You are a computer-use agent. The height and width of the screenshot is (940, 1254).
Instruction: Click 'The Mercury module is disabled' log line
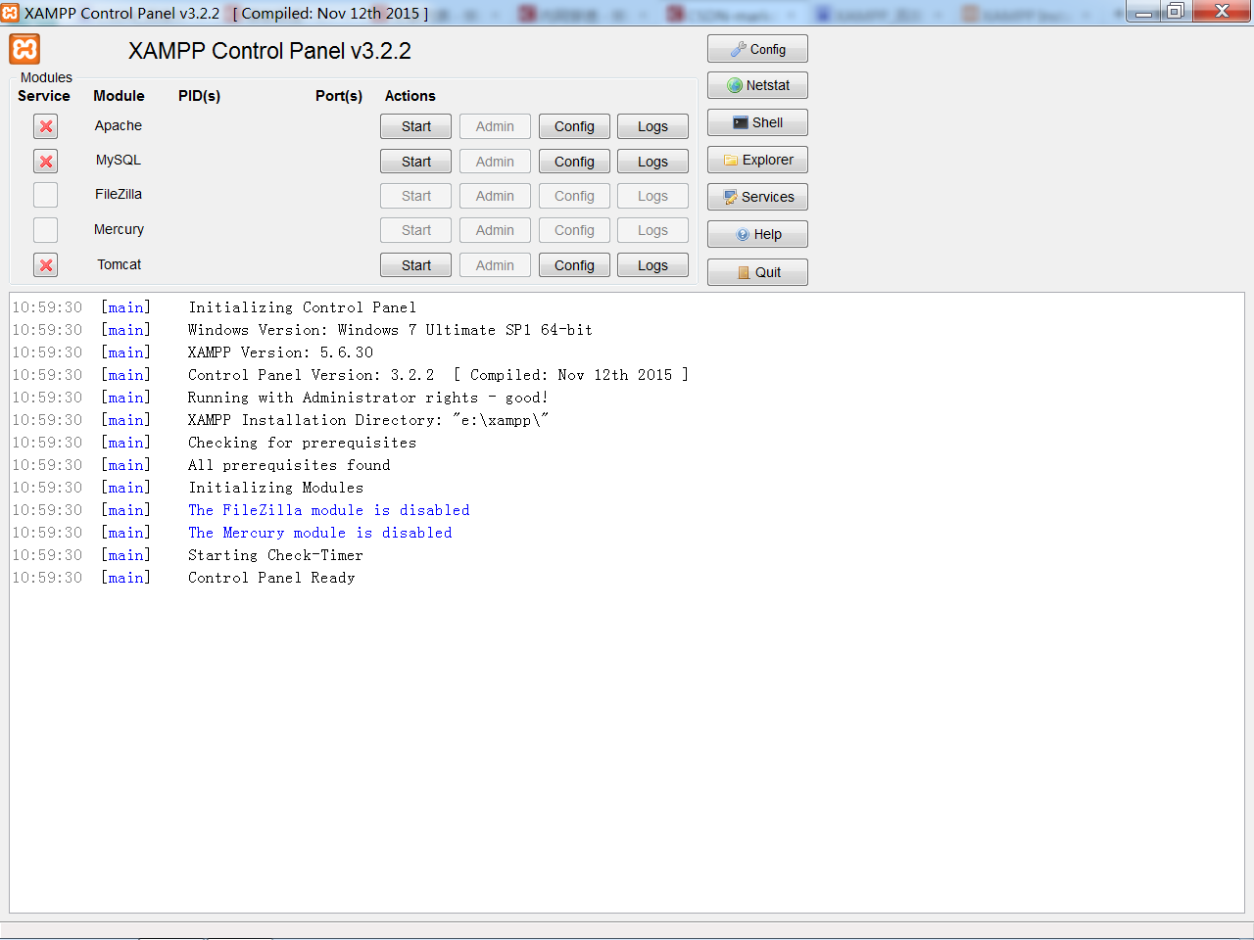(x=320, y=533)
